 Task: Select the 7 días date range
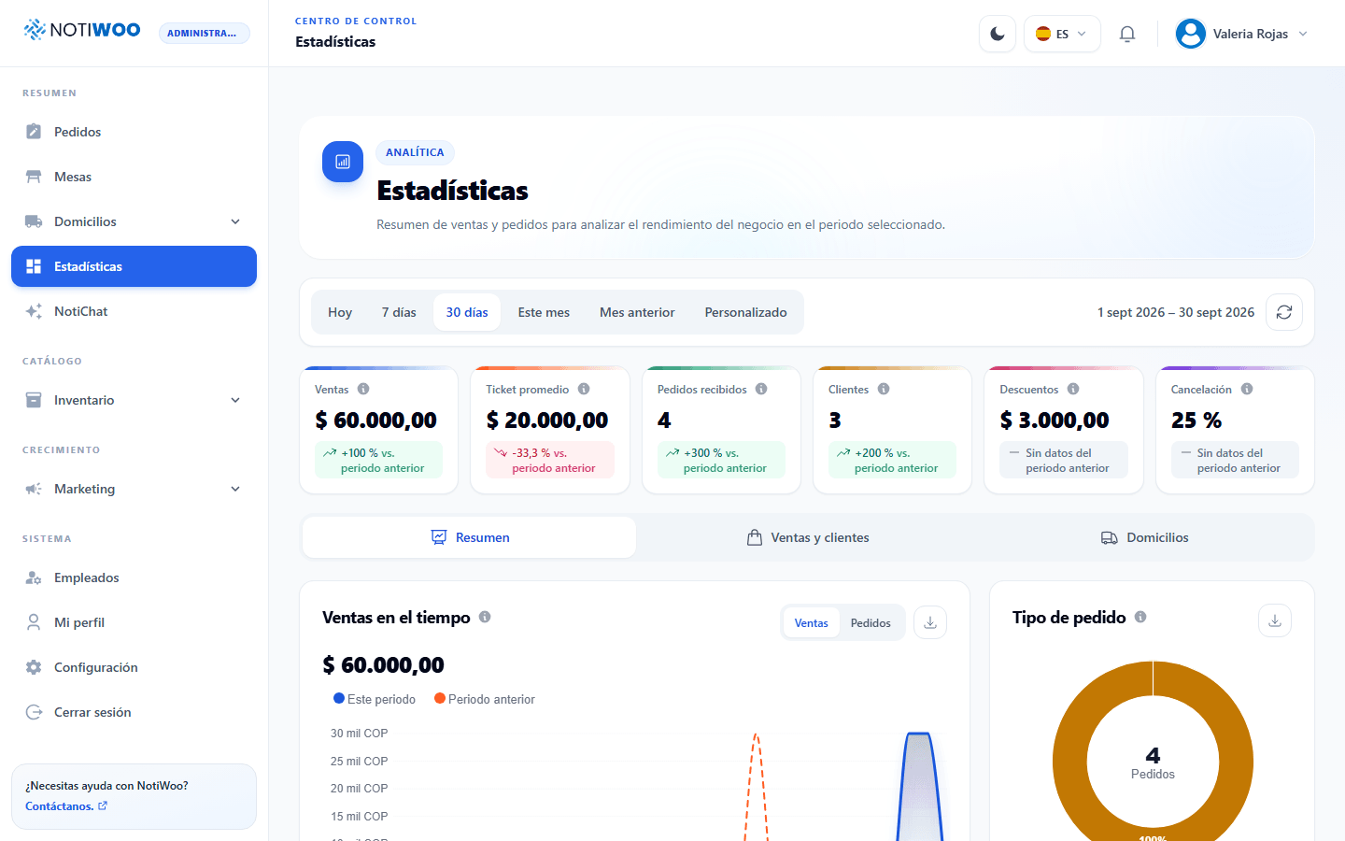[399, 312]
